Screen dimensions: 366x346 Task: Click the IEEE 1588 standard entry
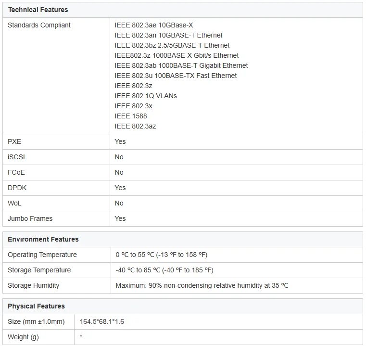point(131,116)
